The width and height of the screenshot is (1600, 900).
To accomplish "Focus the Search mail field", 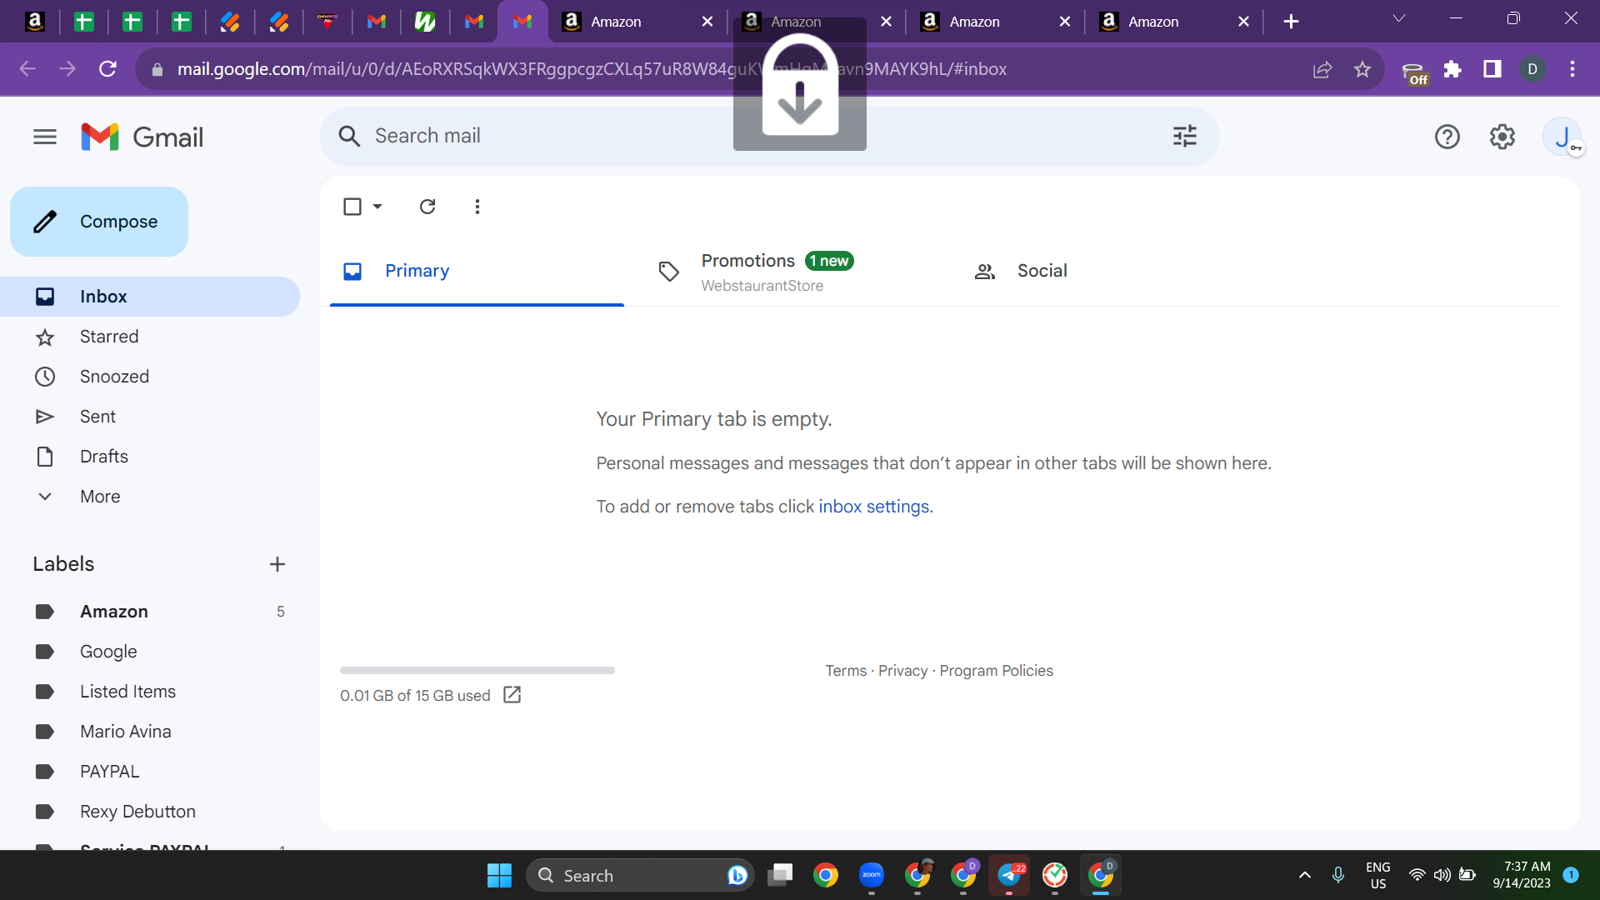I will tap(770, 136).
